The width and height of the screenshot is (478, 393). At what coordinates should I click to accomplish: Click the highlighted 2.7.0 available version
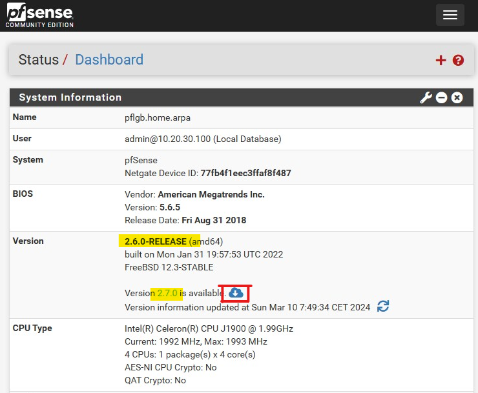167,294
